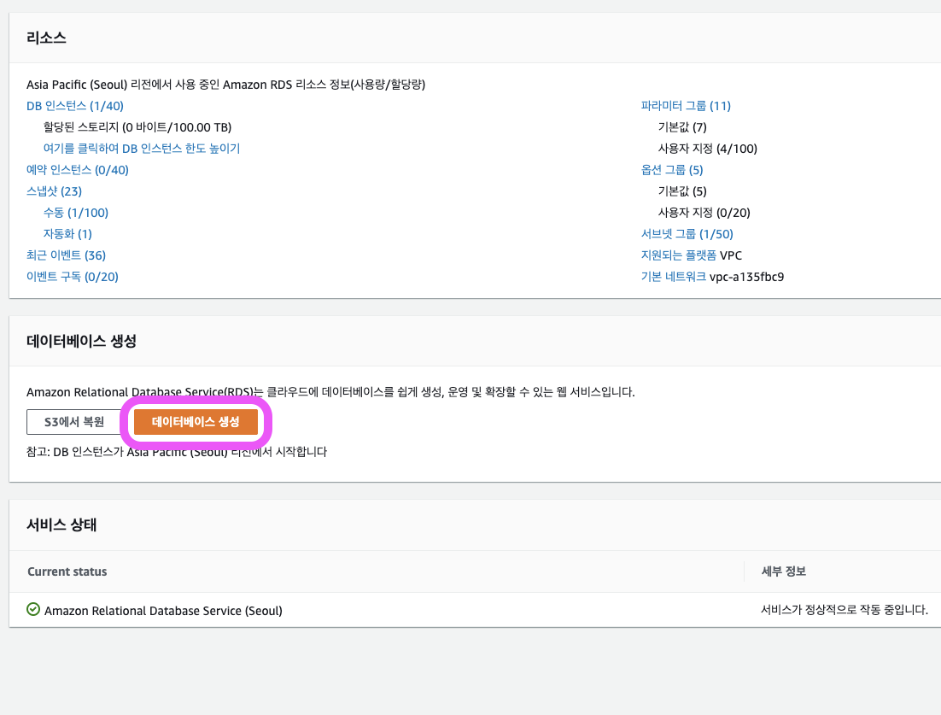Select 기본값 (5) under 옵션 그룹
Viewport: 941px width, 715px height.
[682, 191]
